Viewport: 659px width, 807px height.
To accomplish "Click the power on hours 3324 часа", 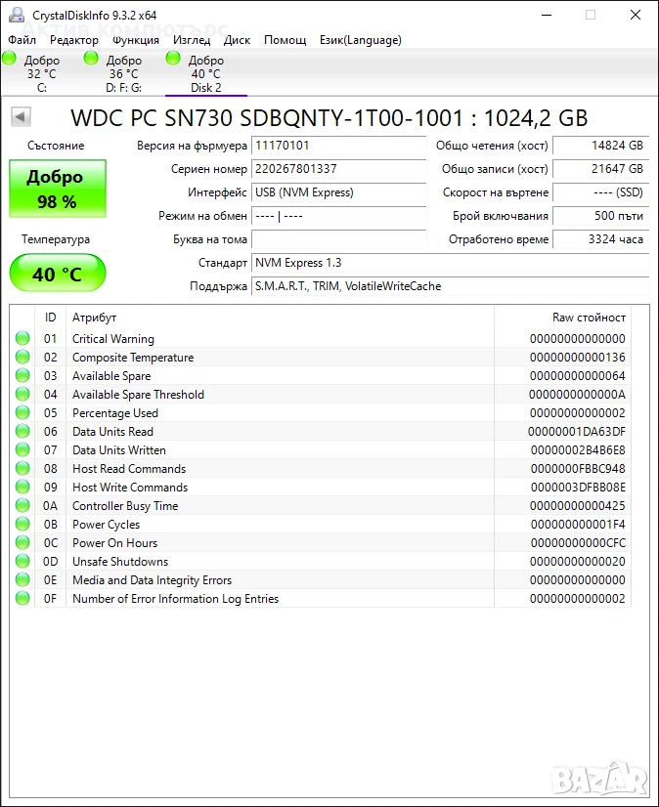I will [600, 239].
